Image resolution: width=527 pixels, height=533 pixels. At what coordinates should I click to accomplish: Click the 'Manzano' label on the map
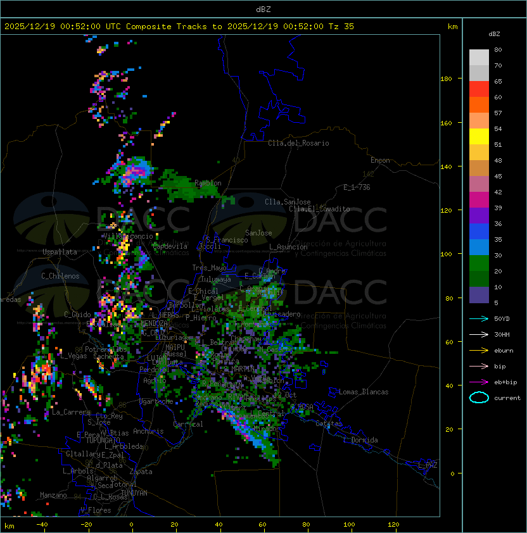(x=53, y=495)
